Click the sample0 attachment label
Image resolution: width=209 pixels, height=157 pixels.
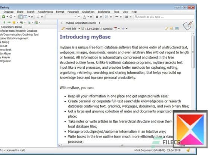108,29
